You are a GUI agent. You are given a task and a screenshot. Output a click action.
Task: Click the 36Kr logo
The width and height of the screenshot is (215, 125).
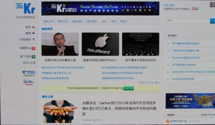pyautogui.click(x=25, y=8)
